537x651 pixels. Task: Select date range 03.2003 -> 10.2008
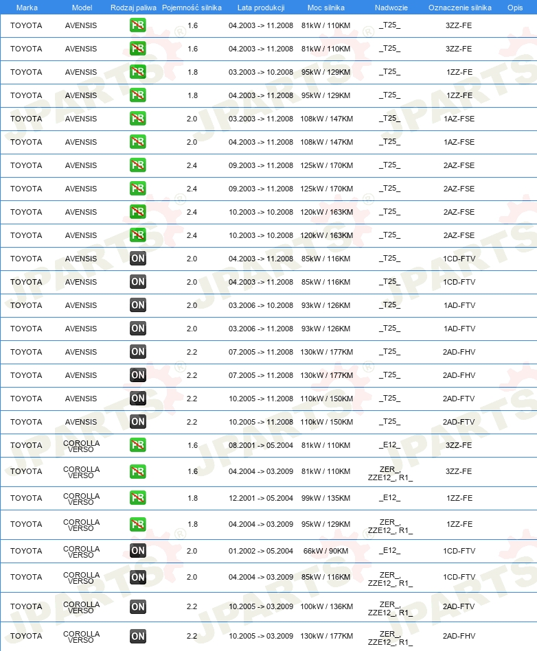[x=261, y=72]
